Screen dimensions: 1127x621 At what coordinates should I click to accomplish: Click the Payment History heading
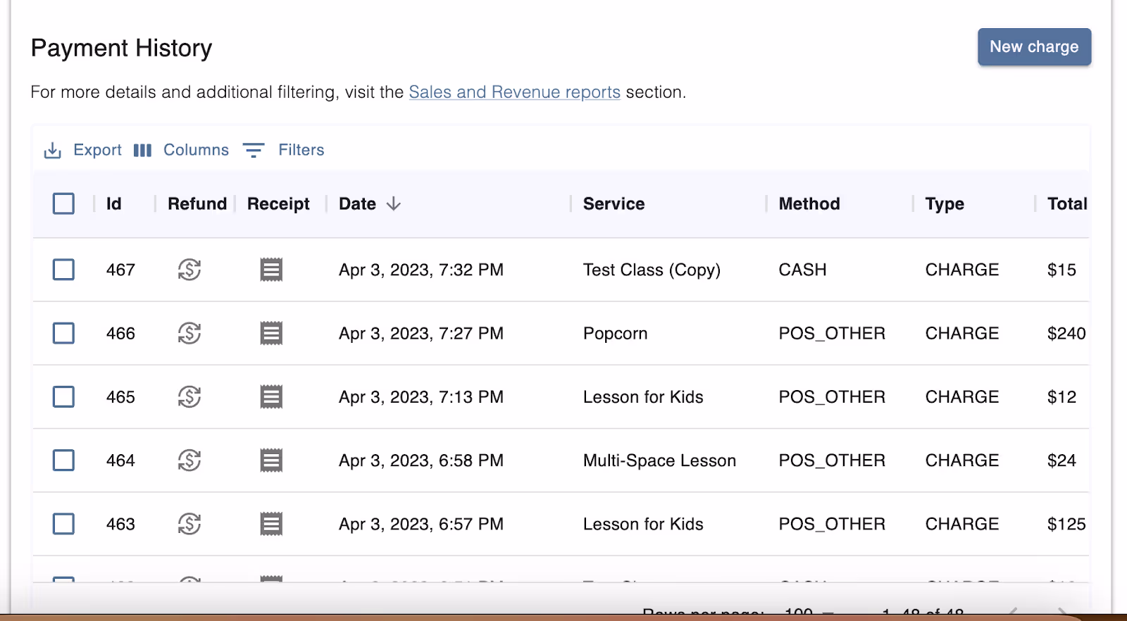(121, 48)
